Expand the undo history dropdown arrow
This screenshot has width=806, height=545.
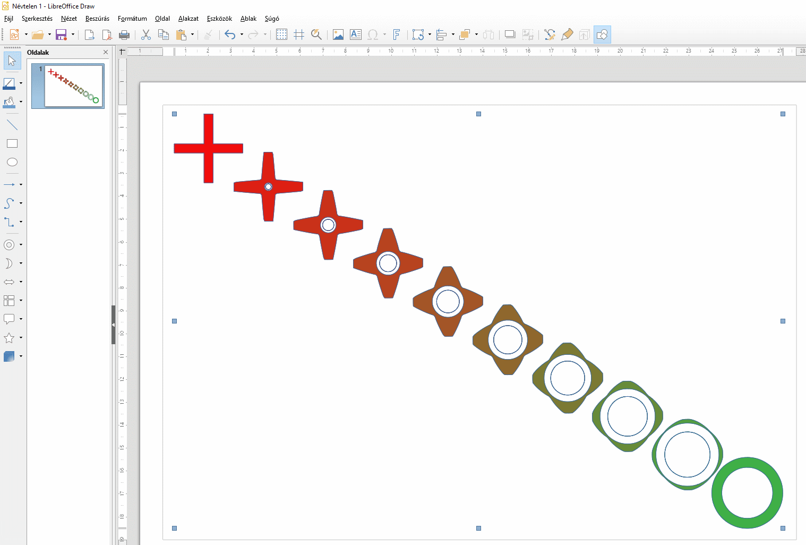pyautogui.click(x=242, y=35)
